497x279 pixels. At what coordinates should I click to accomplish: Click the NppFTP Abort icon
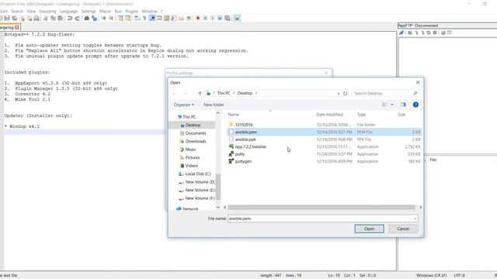point(435,33)
